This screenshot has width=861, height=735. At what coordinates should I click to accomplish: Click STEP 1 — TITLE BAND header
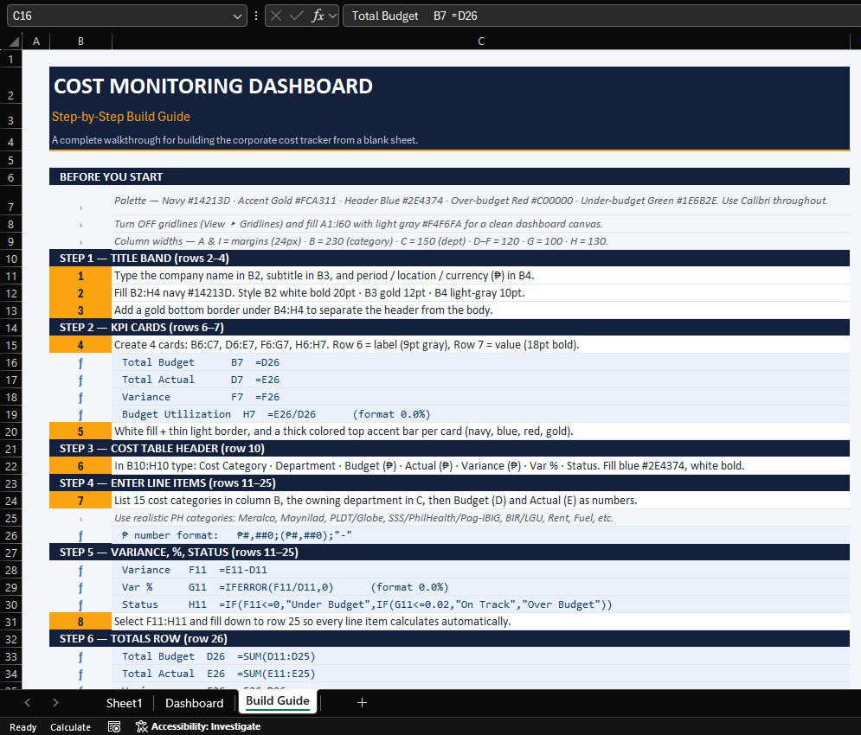click(x=449, y=258)
